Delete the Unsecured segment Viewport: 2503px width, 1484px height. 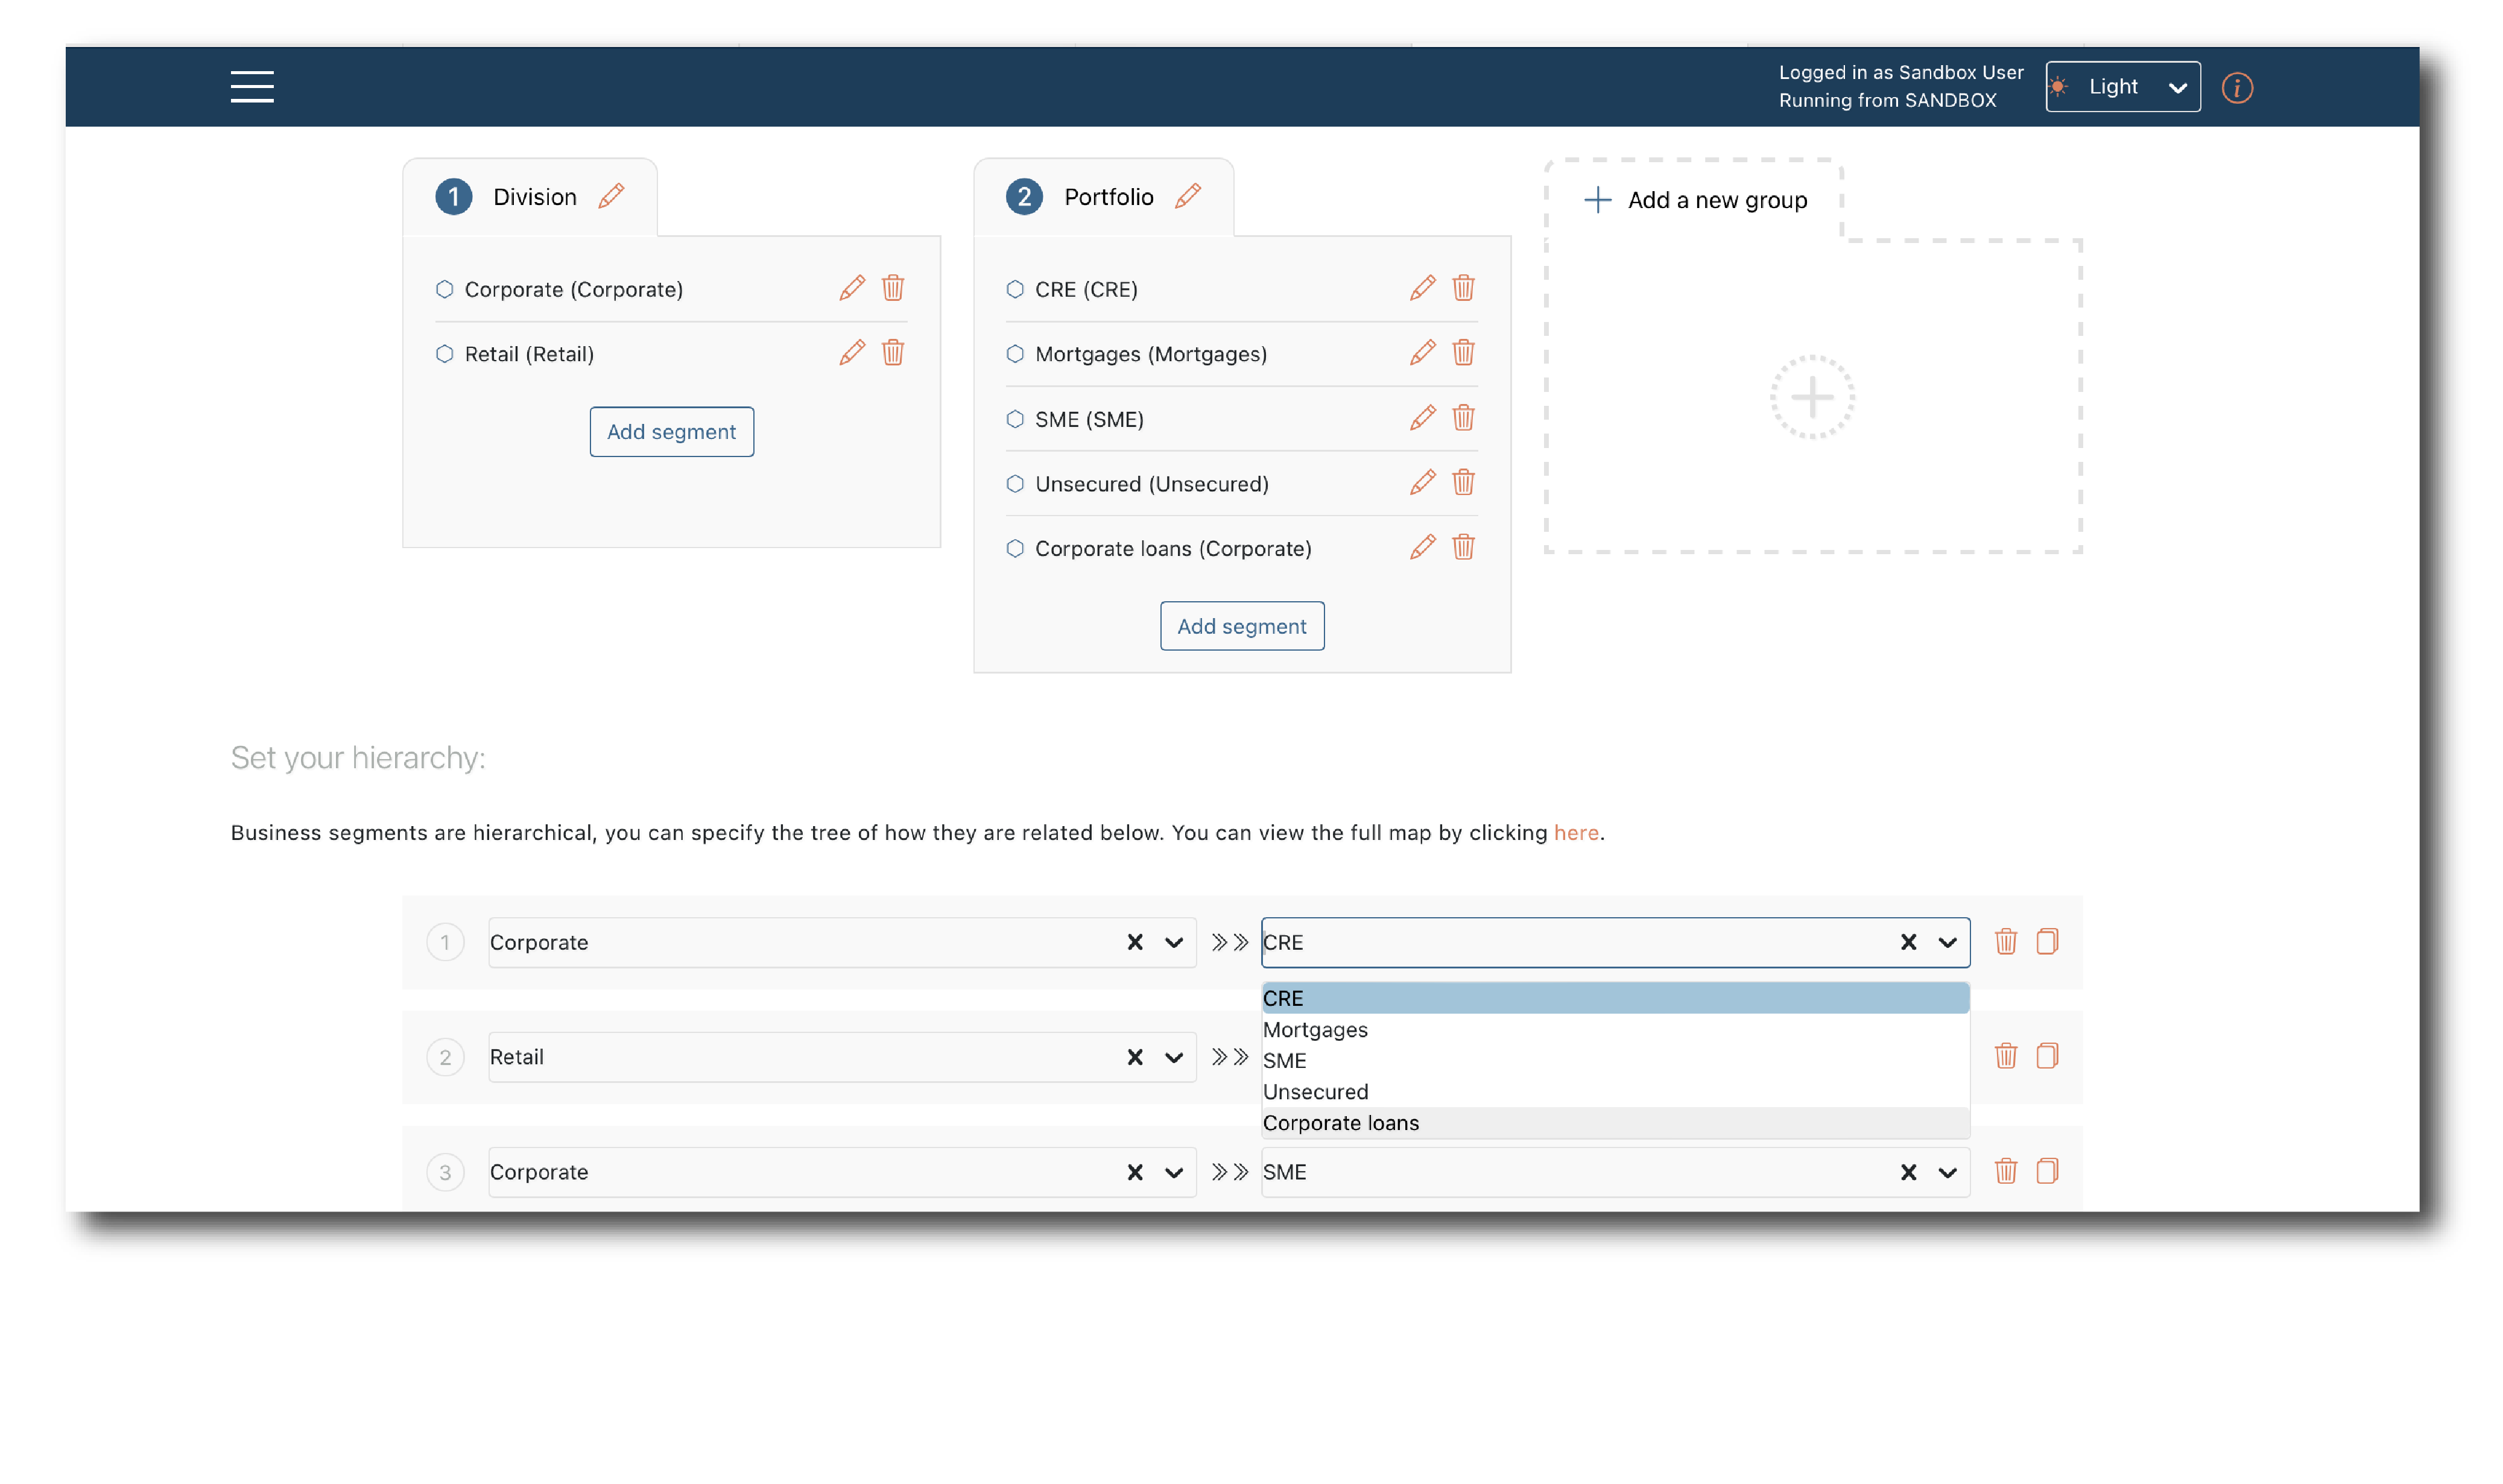click(x=1463, y=483)
